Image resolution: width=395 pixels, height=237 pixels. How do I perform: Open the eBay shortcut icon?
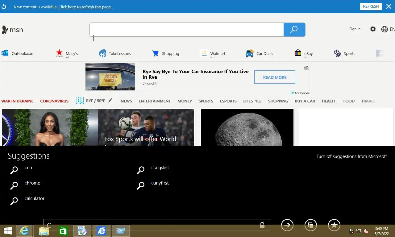tap(298, 53)
